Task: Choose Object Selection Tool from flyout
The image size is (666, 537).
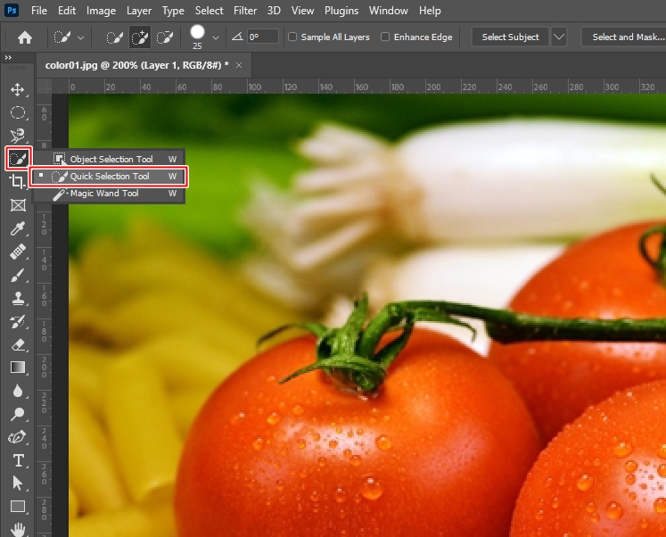Action: coord(109,159)
